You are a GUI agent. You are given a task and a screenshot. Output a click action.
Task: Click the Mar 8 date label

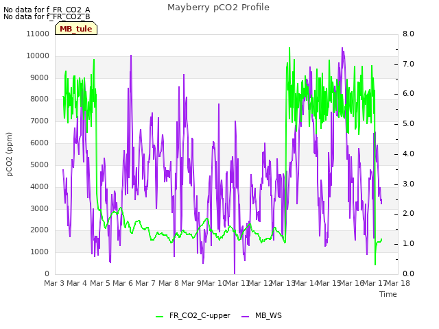click(x=169, y=283)
